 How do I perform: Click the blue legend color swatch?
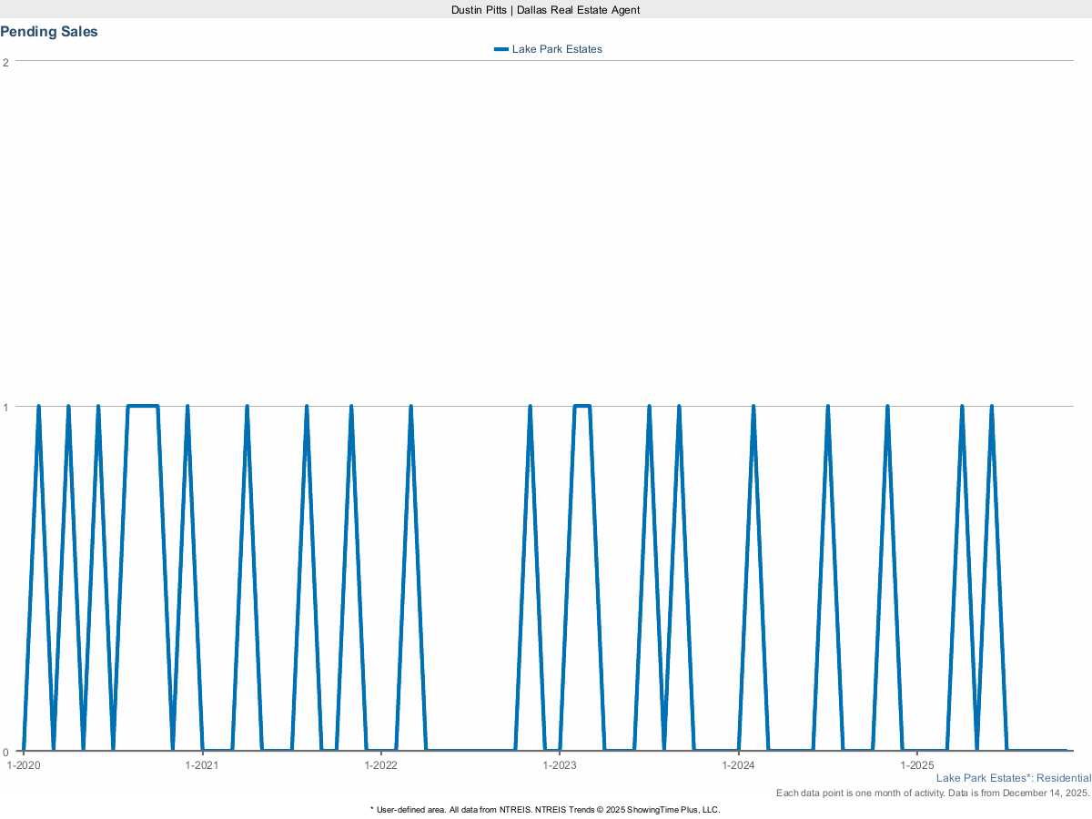(x=500, y=49)
